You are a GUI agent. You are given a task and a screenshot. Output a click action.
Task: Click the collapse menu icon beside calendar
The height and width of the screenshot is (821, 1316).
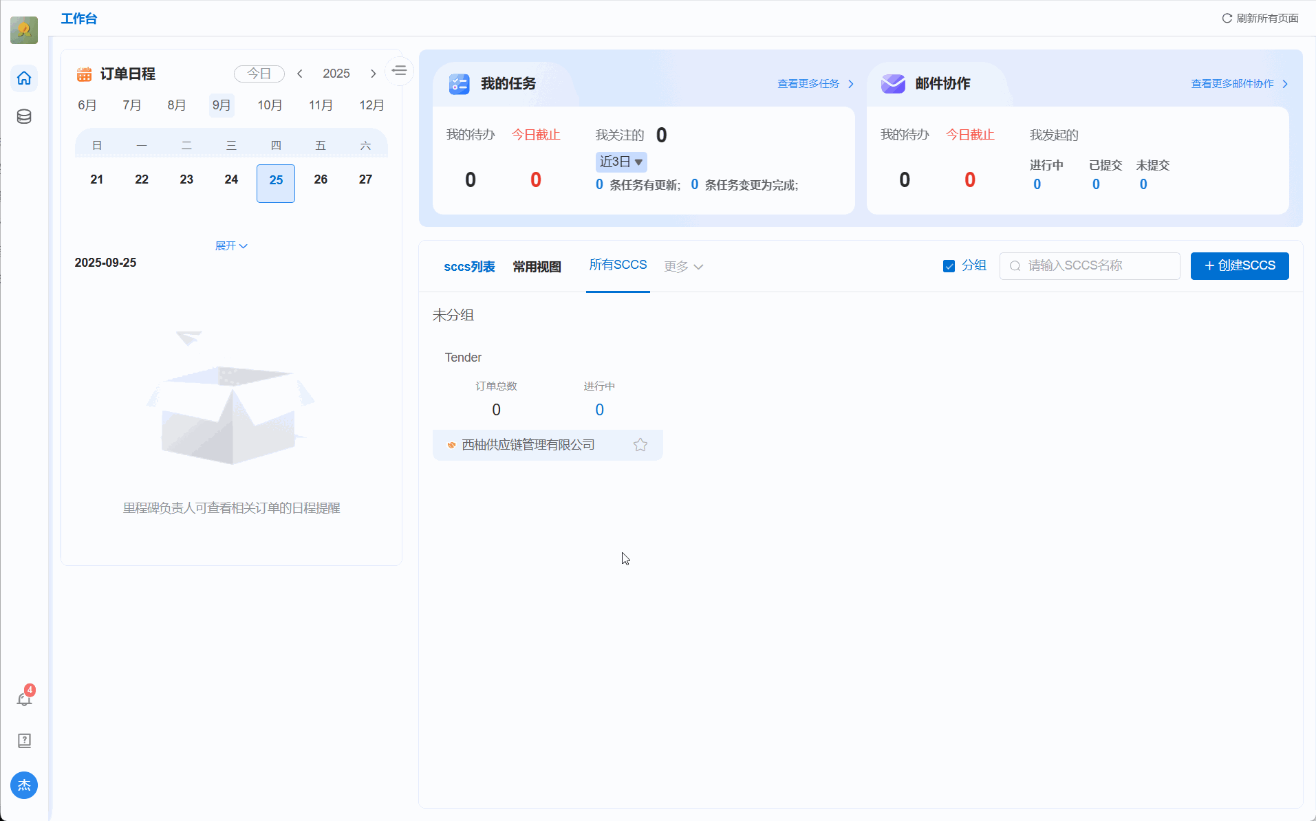point(399,71)
